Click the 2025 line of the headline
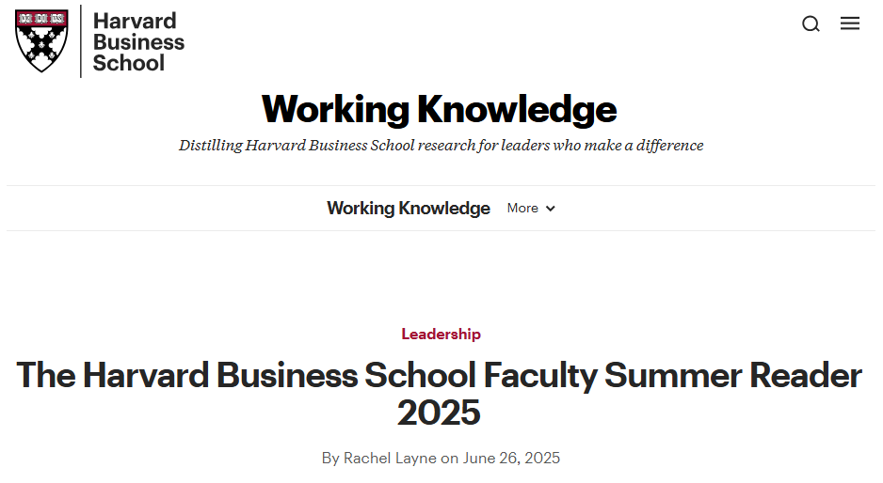Viewport: 883px width, 483px height. point(439,413)
